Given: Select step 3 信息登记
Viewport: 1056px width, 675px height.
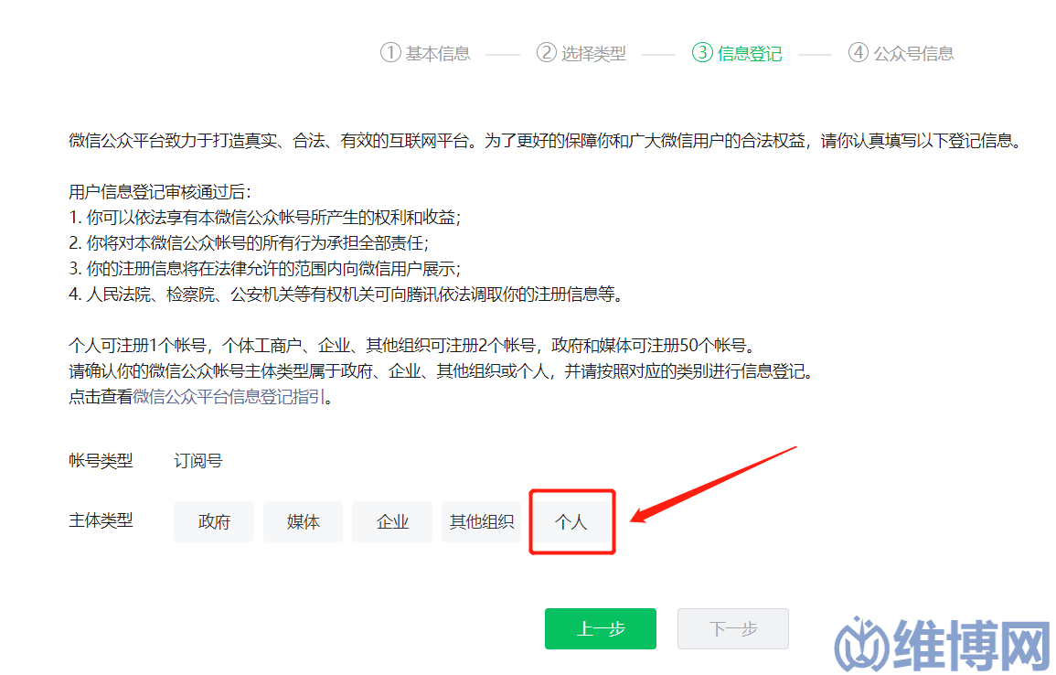Looking at the screenshot, I should (738, 52).
